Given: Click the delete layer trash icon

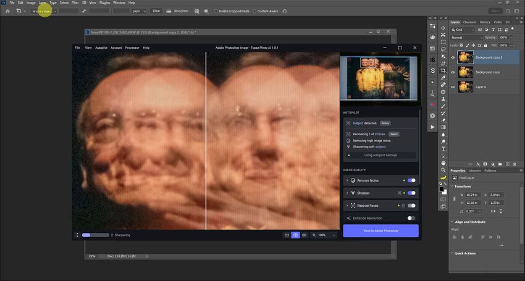Looking at the screenshot, I should click(x=514, y=164).
